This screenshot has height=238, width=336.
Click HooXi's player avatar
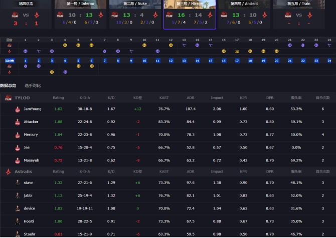[x=18, y=221]
